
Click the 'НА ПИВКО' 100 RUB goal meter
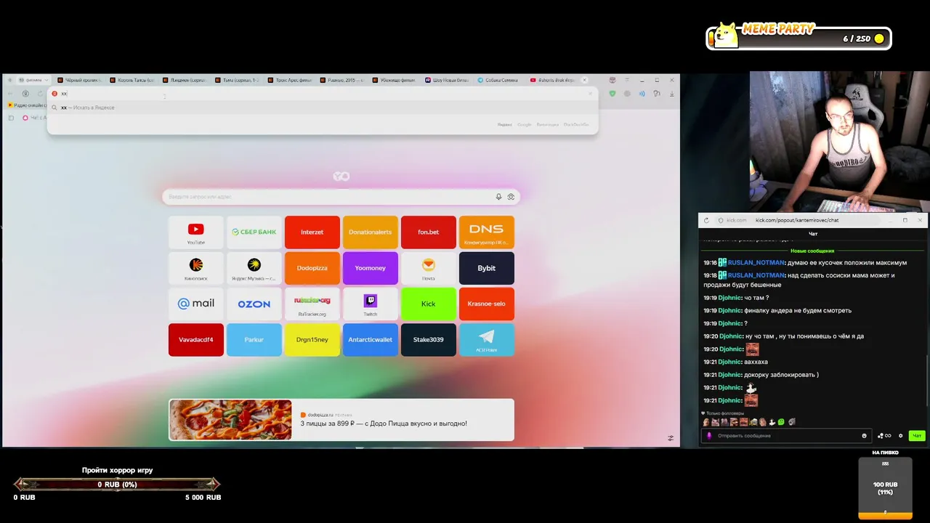tap(885, 488)
